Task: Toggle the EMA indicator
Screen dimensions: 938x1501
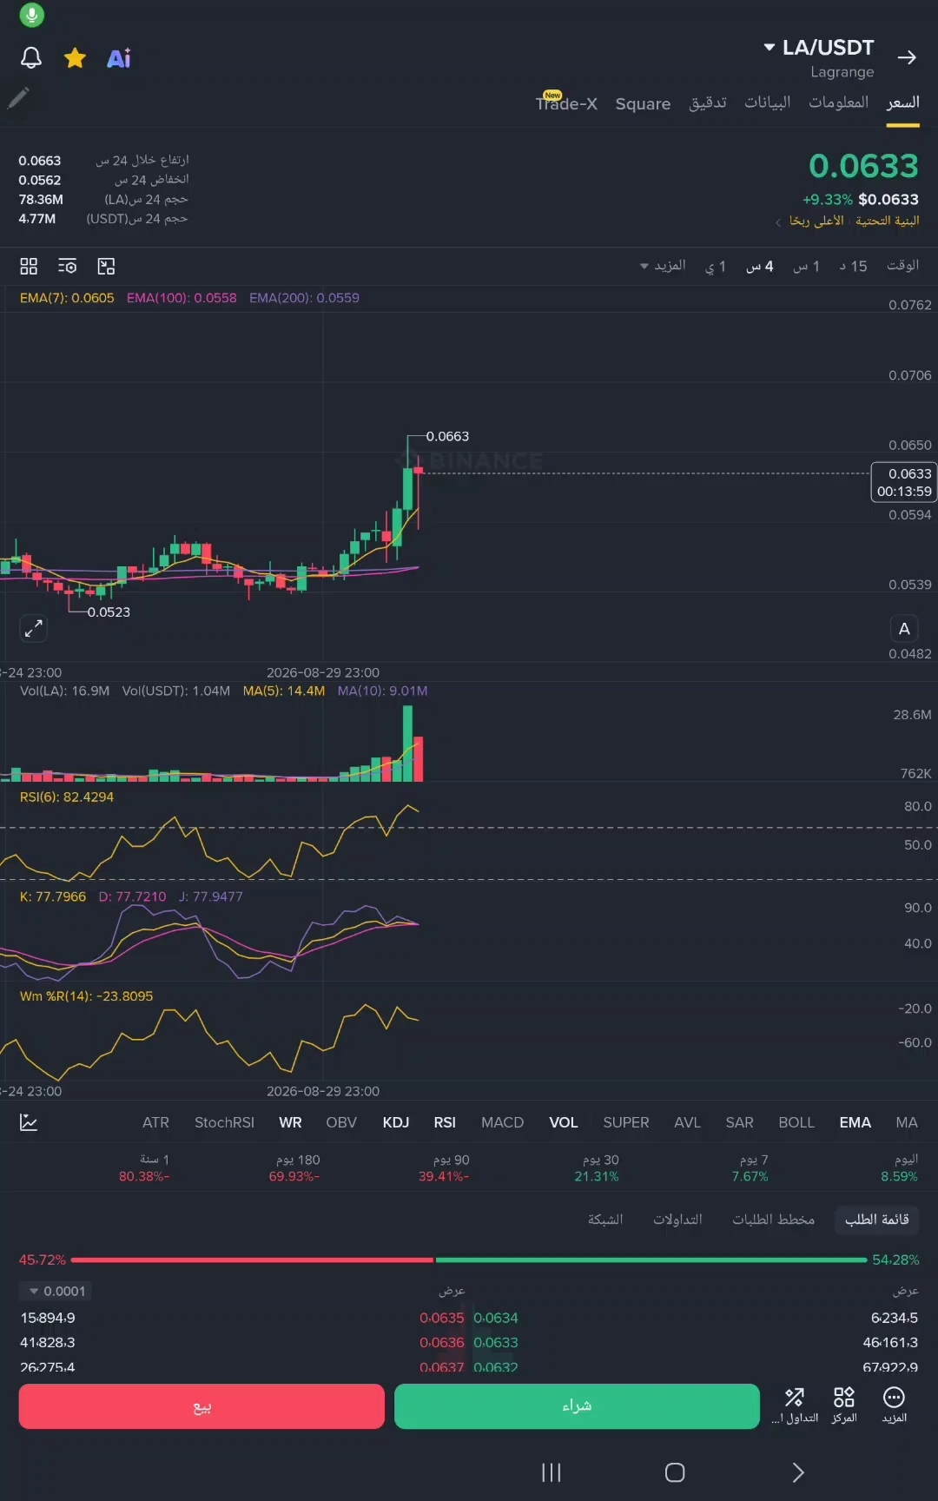Action: [x=855, y=1122]
